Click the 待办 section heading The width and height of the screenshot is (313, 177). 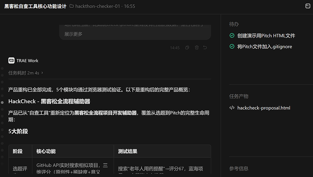[234, 24]
